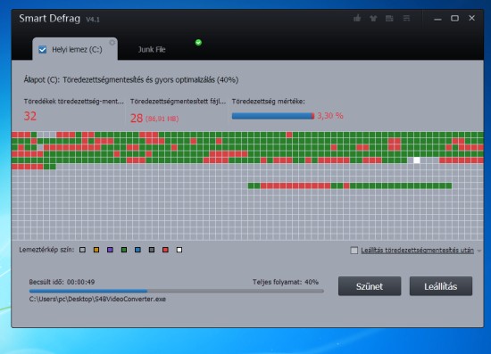Open the feedback icon in title bar

(389, 19)
